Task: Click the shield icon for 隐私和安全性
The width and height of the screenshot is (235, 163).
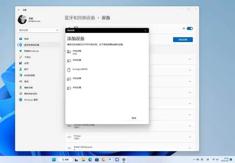Action: [x=21, y=93]
